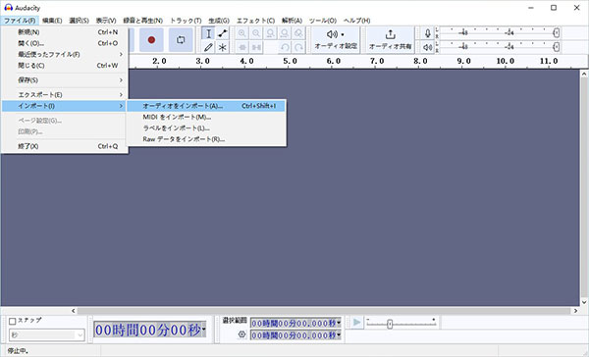Screen dimensions: 589x357
Task: Choose 閉じる(C) menu entry
Action: [x=65, y=66]
